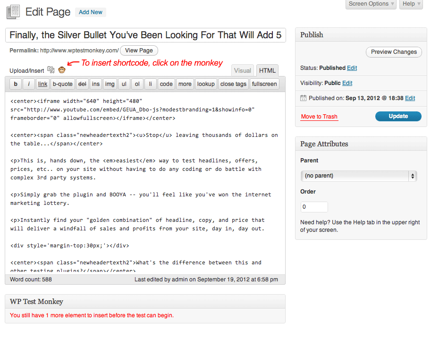
Task: Click the 'Last edited by admin' status text
Action: pos(206,279)
